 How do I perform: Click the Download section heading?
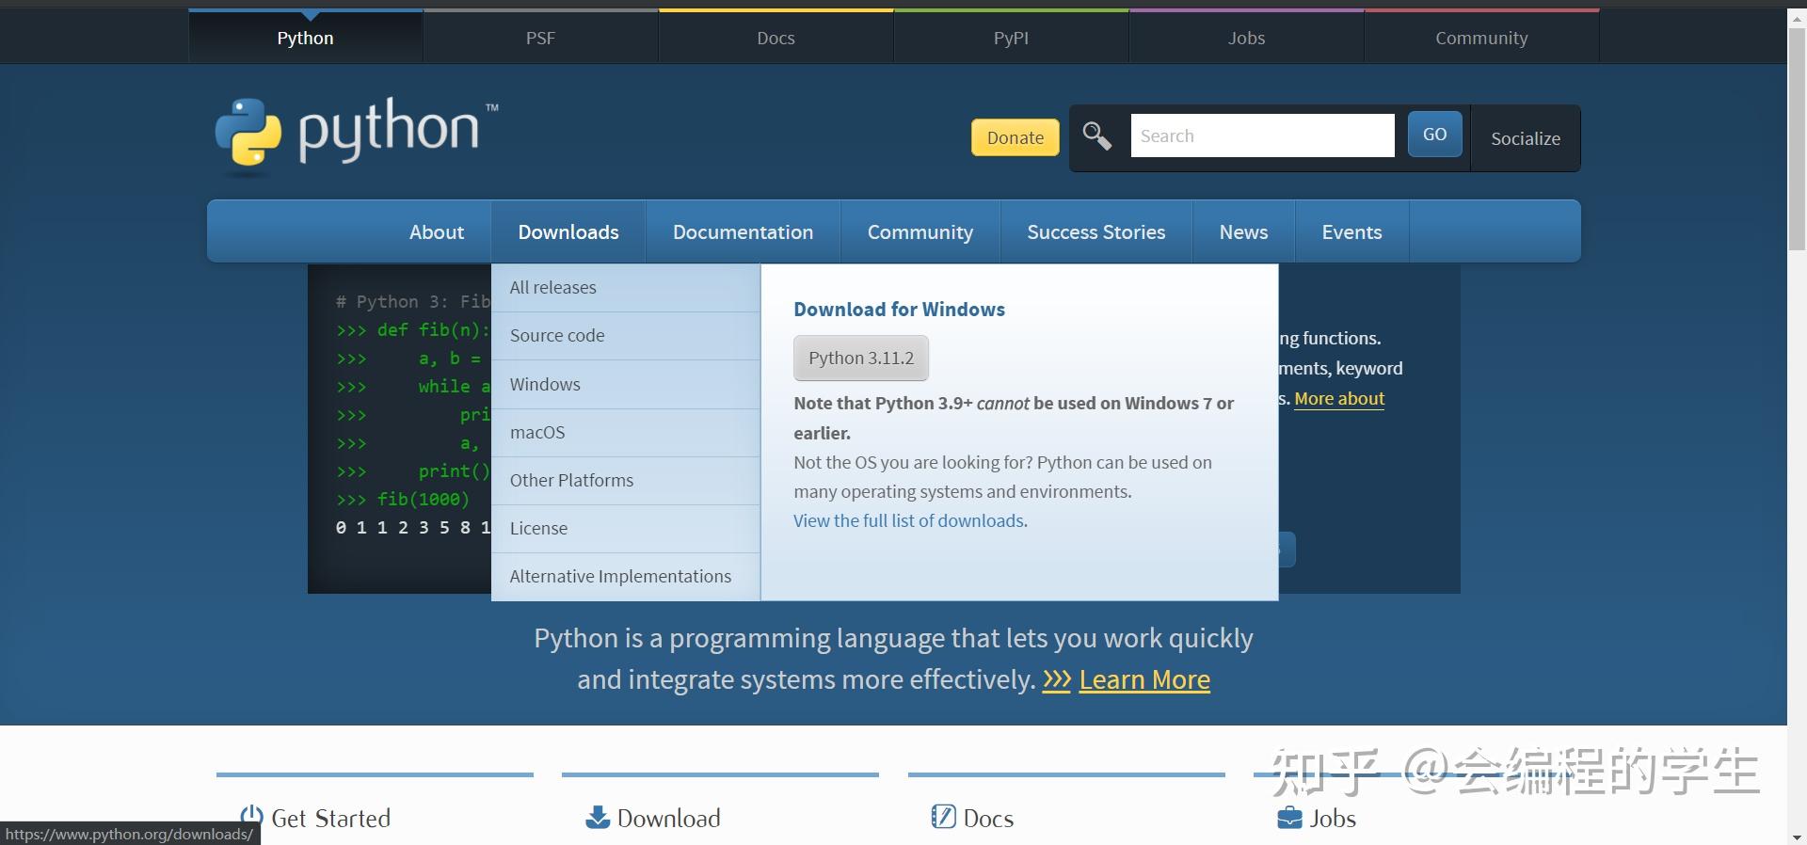pyautogui.click(x=668, y=818)
